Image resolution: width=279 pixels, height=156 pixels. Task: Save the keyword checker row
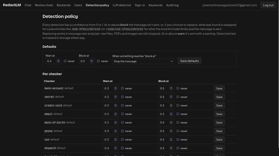click(x=219, y=148)
